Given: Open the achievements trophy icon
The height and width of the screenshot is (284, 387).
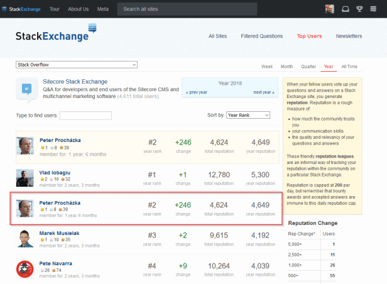Looking at the screenshot, I should [359, 9].
